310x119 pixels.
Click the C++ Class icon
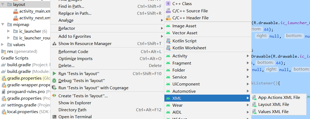point(168,4)
